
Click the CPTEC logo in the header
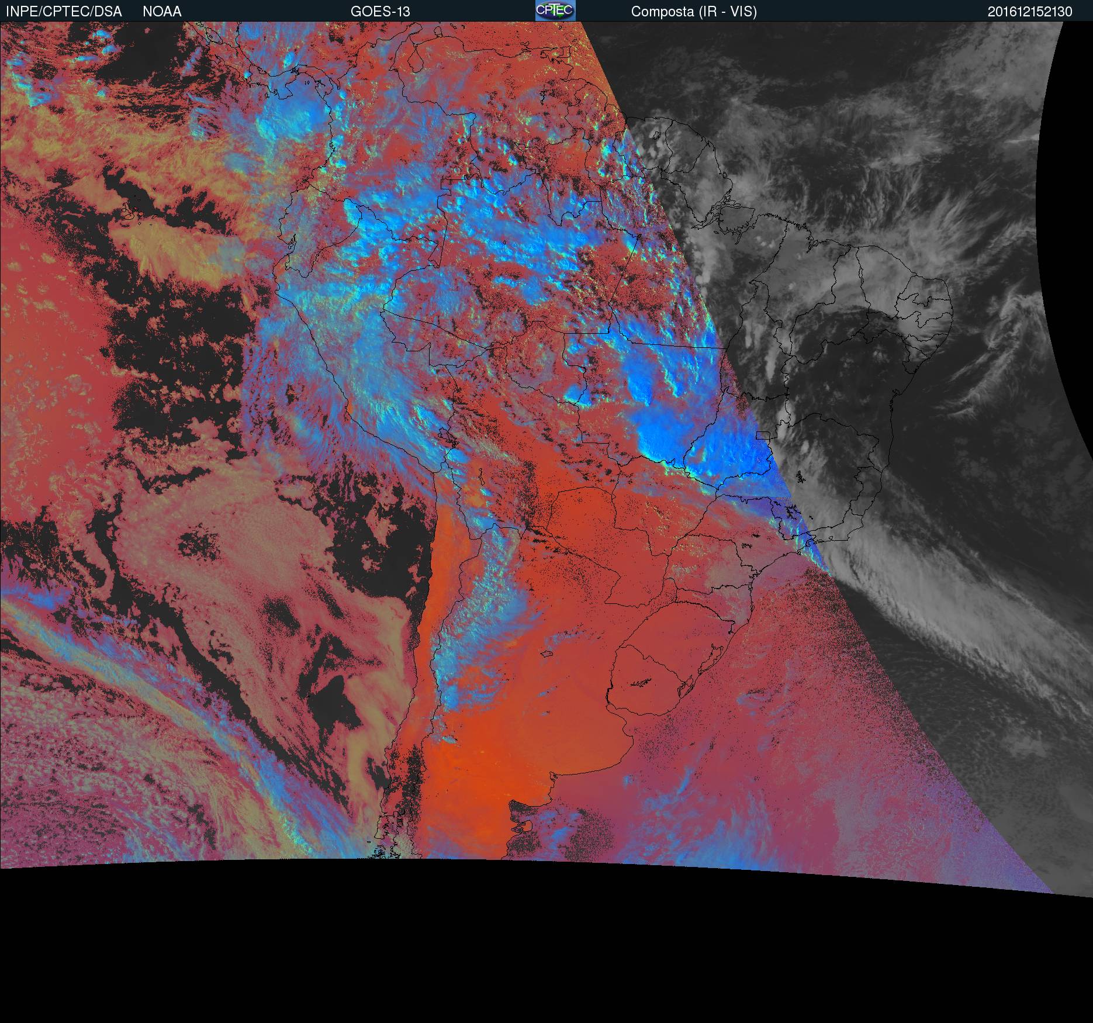coord(555,11)
